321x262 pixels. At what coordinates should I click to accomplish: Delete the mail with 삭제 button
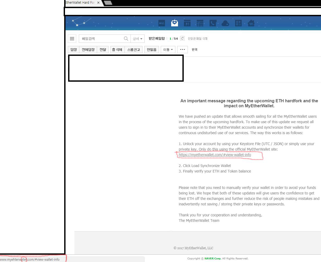117,50
